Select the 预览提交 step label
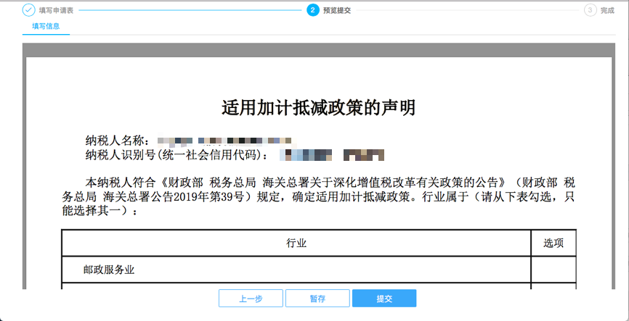This screenshot has height=321, width=629. point(337,11)
